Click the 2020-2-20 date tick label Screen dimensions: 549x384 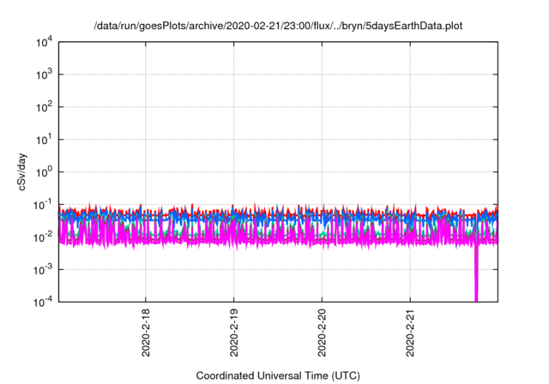click(323, 333)
